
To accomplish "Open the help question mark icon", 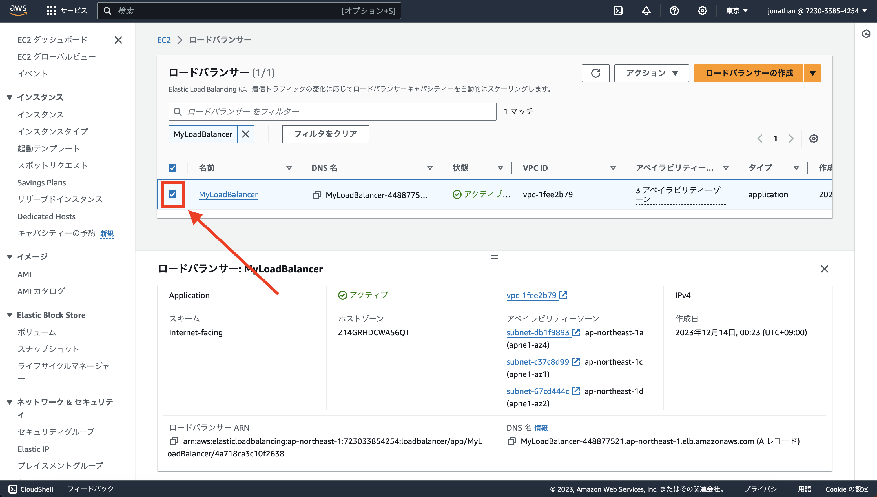I will coord(674,11).
